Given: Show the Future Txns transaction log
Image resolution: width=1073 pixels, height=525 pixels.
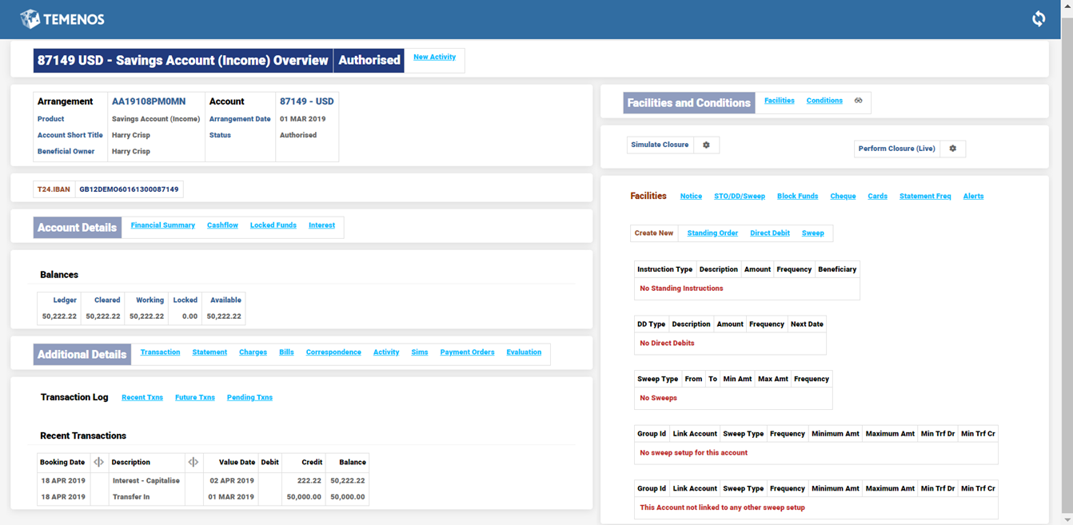Looking at the screenshot, I should (195, 397).
